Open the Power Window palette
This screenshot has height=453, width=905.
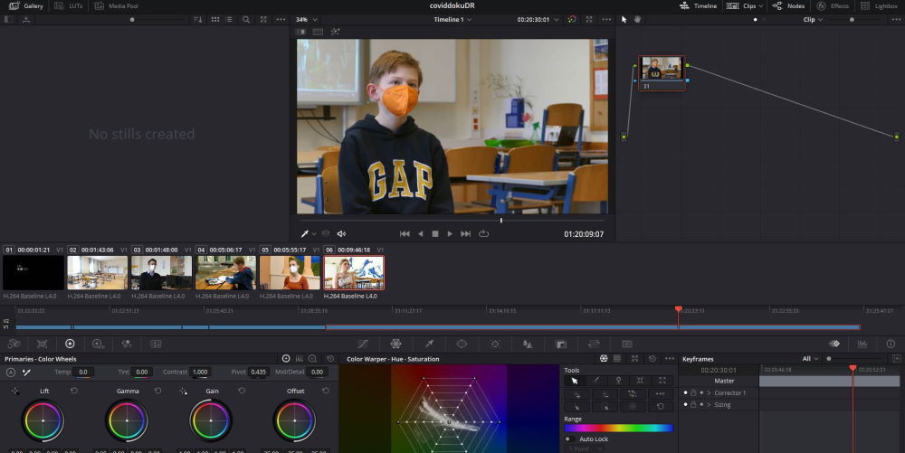[462, 344]
